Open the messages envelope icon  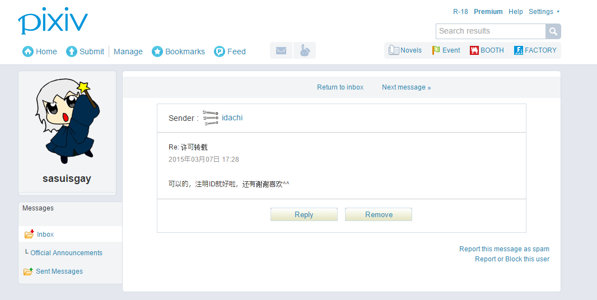[x=281, y=50]
